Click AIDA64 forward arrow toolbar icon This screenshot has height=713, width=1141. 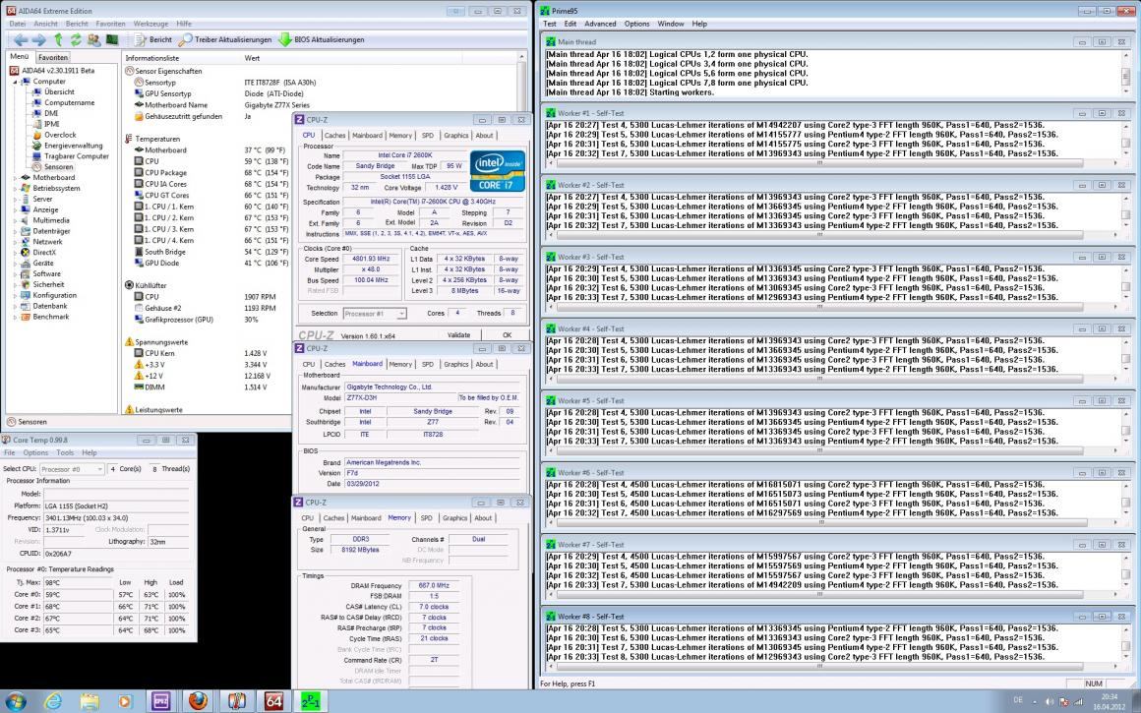point(38,40)
